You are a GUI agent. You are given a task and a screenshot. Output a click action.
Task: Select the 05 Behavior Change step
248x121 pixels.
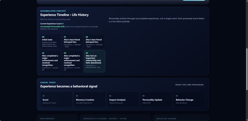pos(190,99)
